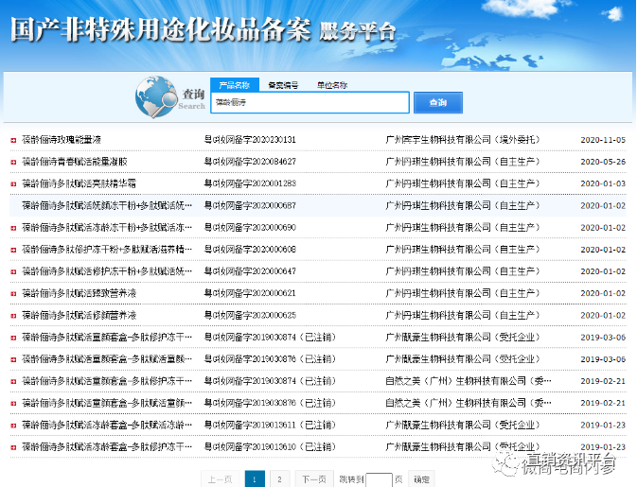Click red bullet icon of row 2020000608
This screenshot has height=487, width=637.
pyautogui.click(x=13, y=250)
